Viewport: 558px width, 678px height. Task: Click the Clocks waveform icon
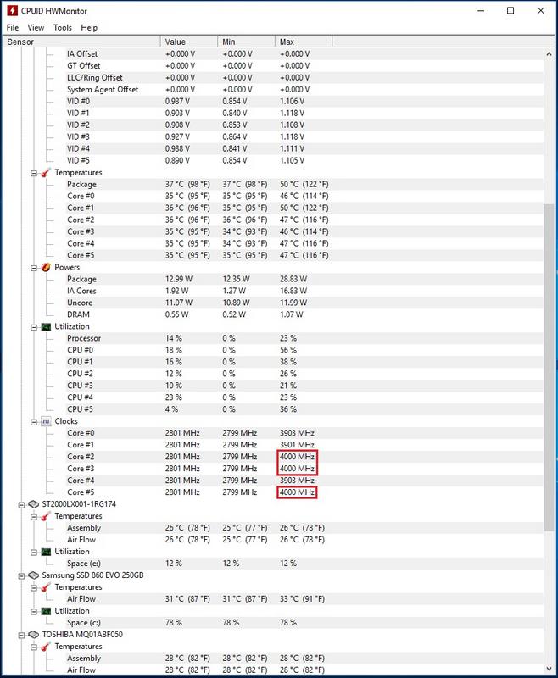46,421
